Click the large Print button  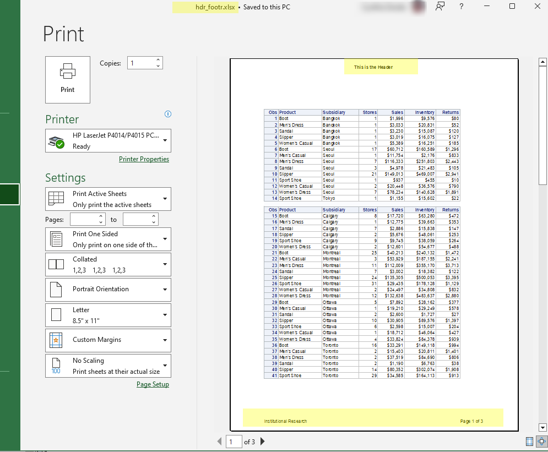(x=68, y=79)
